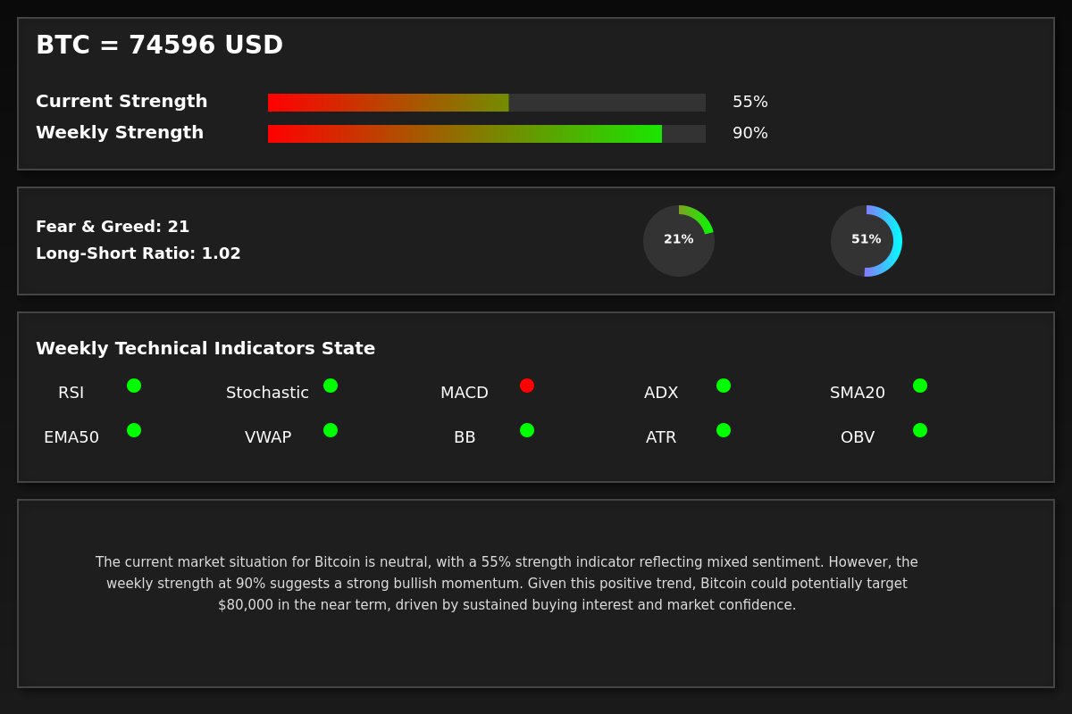
Task: Click the ADX green status dot
Action: tap(724, 386)
